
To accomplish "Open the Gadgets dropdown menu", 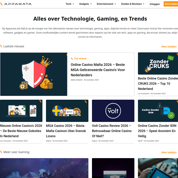I will (x=85, y=4).
